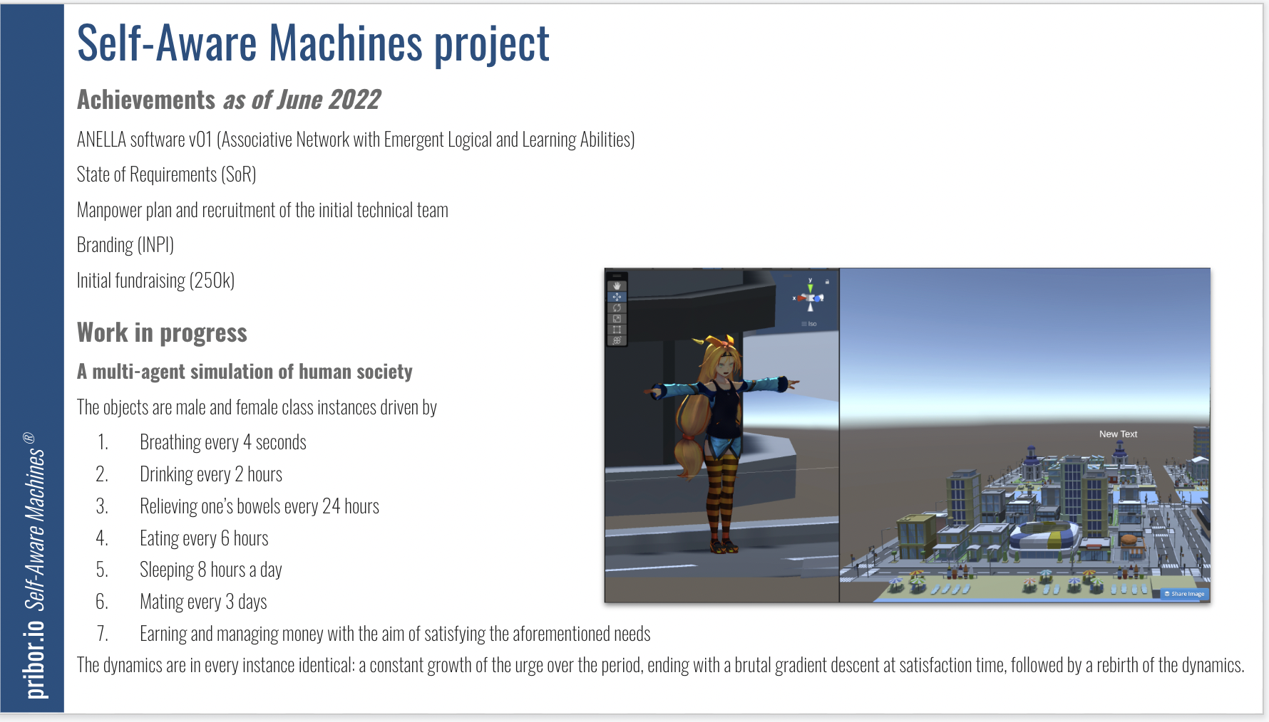Select the Rect transform tool
This screenshot has height=722, width=1269.
pyautogui.click(x=617, y=330)
